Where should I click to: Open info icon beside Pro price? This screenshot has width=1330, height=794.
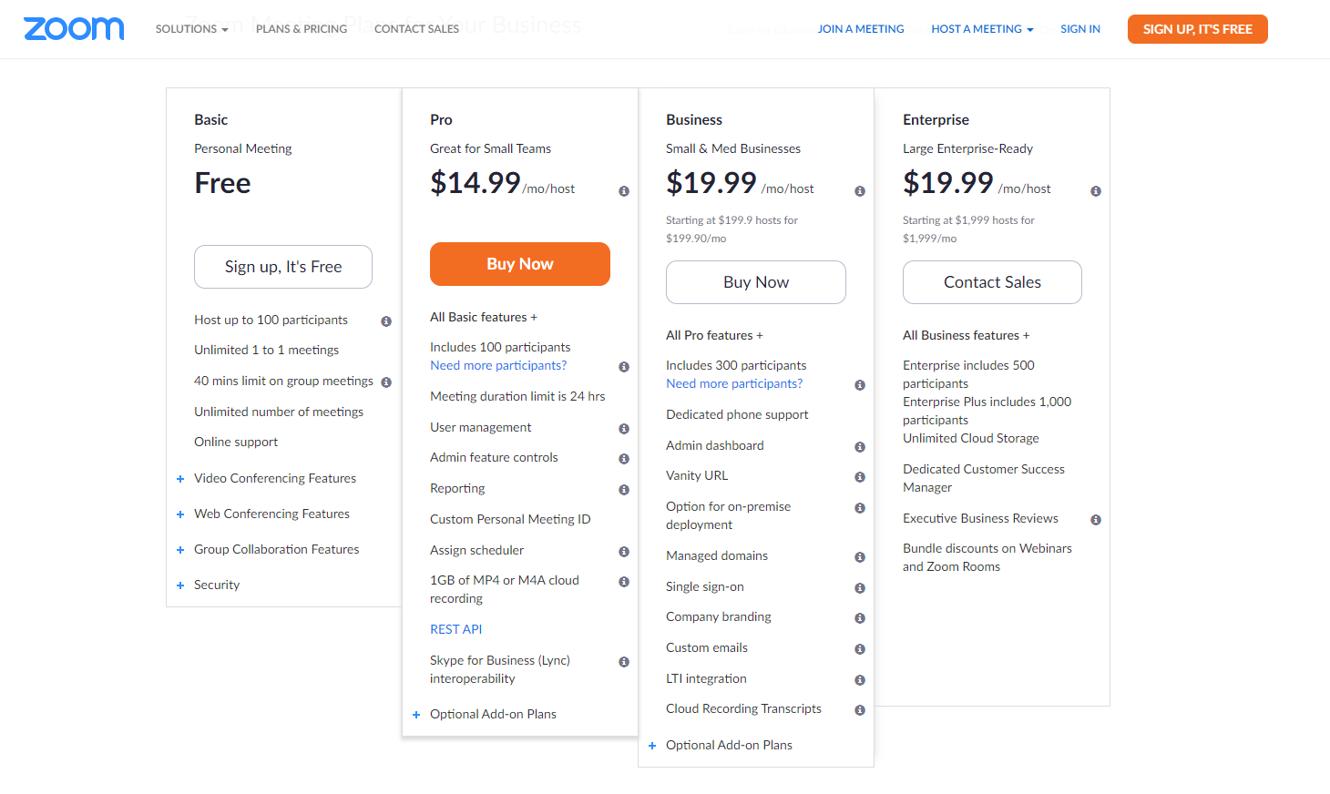[x=624, y=191]
